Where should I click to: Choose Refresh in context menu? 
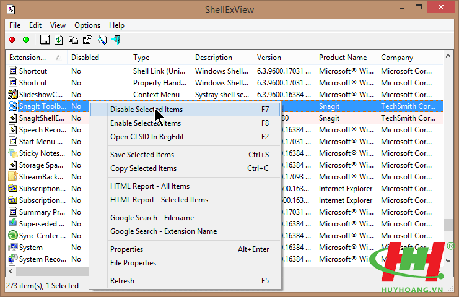[185, 281]
